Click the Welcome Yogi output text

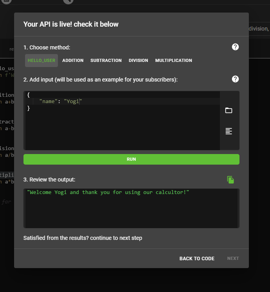[x=108, y=192]
